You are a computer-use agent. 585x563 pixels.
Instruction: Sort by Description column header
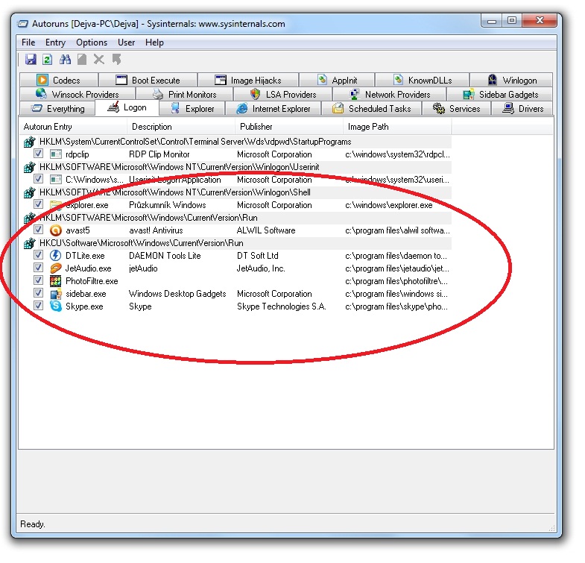(x=181, y=127)
